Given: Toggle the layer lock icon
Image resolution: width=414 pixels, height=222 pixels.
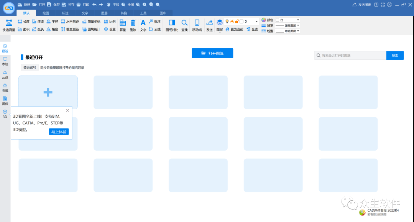Looking at the screenshot, I should click(237, 21).
